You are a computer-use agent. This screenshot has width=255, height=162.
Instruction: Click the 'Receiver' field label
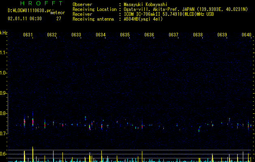[x=82, y=14]
